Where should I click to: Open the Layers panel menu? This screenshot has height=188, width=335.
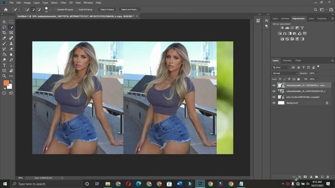332,61
